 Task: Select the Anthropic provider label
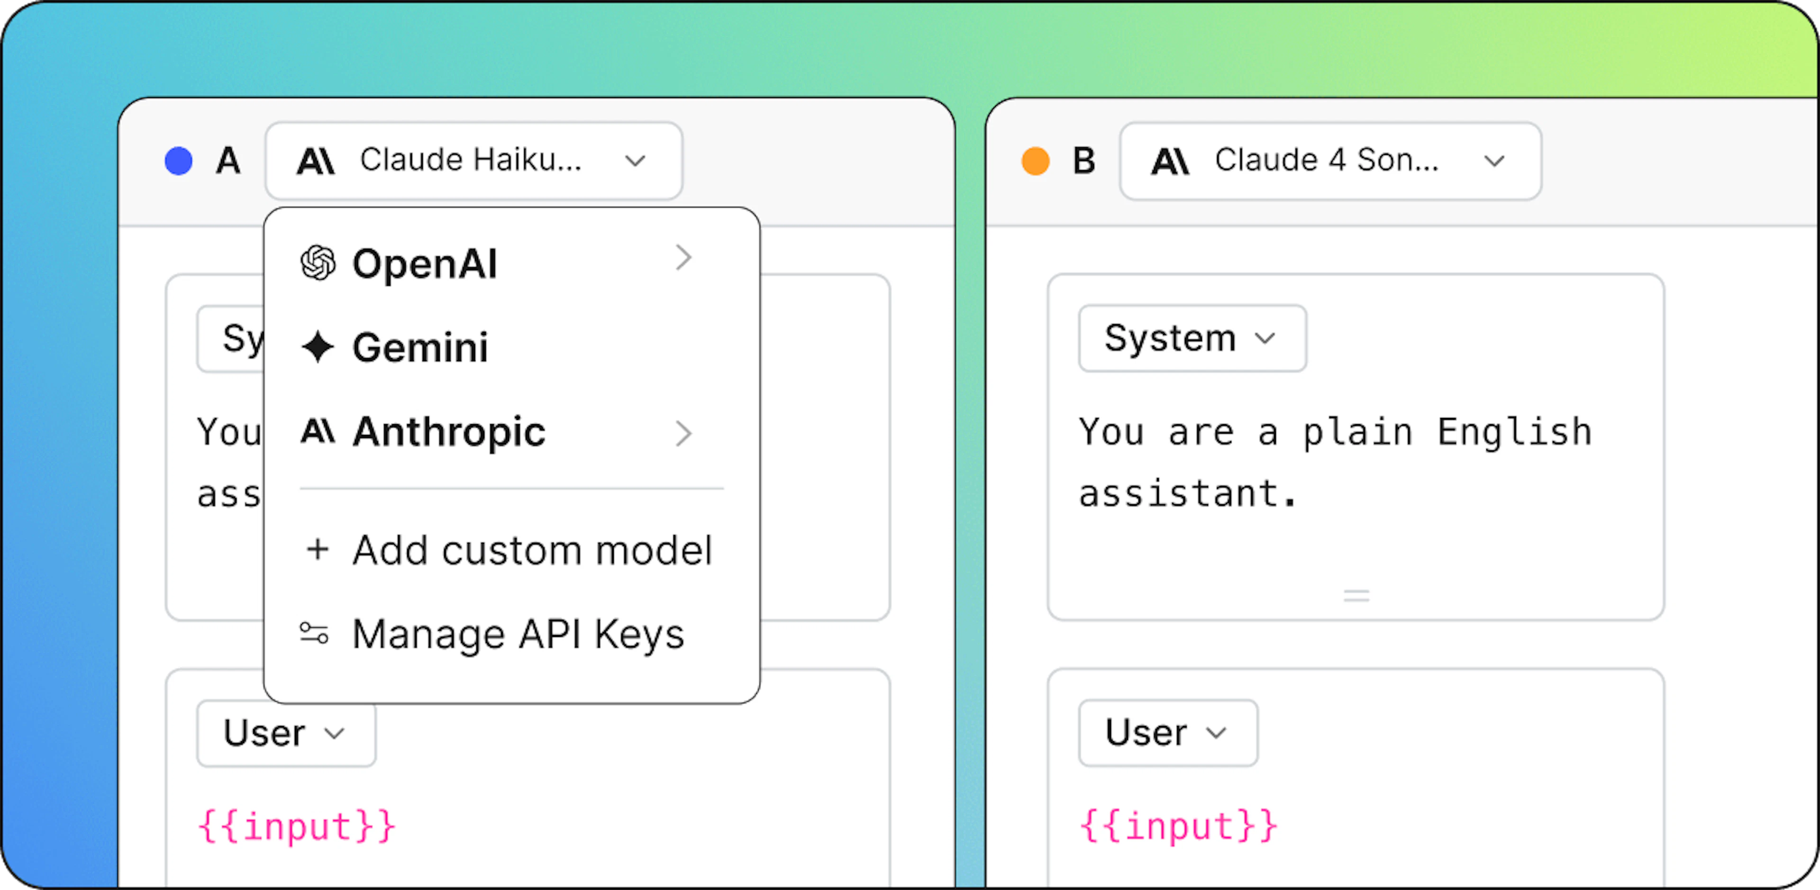pyautogui.click(x=449, y=432)
